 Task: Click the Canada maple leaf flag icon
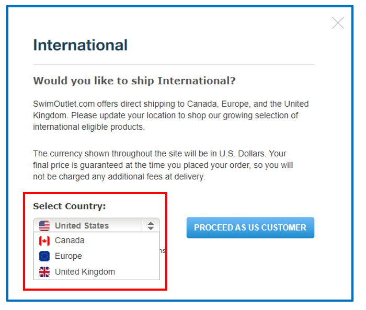click(44, 240)
